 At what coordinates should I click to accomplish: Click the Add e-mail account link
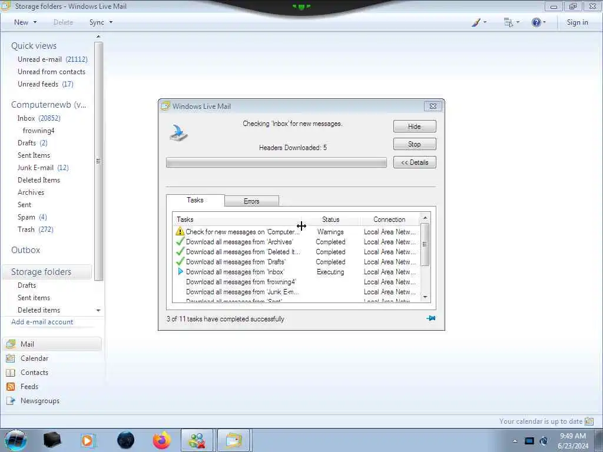pyautogui.click(x=42, y=322)
